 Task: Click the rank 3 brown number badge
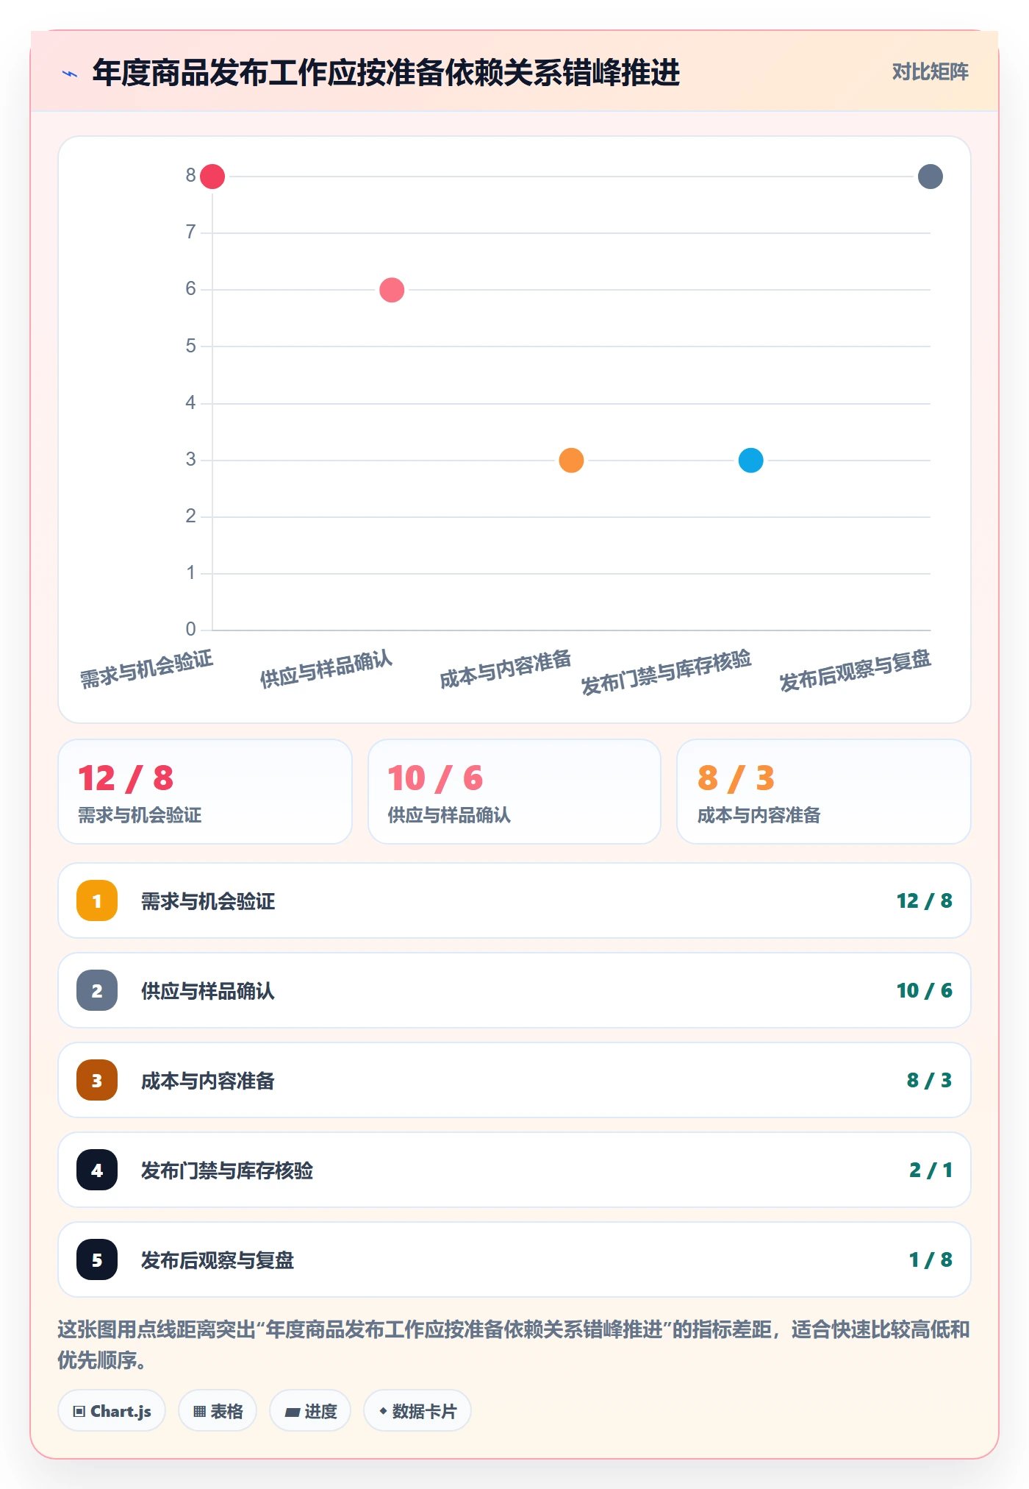97,1080
